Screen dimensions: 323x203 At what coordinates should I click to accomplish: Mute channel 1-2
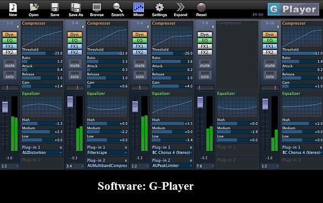point(10,64)
